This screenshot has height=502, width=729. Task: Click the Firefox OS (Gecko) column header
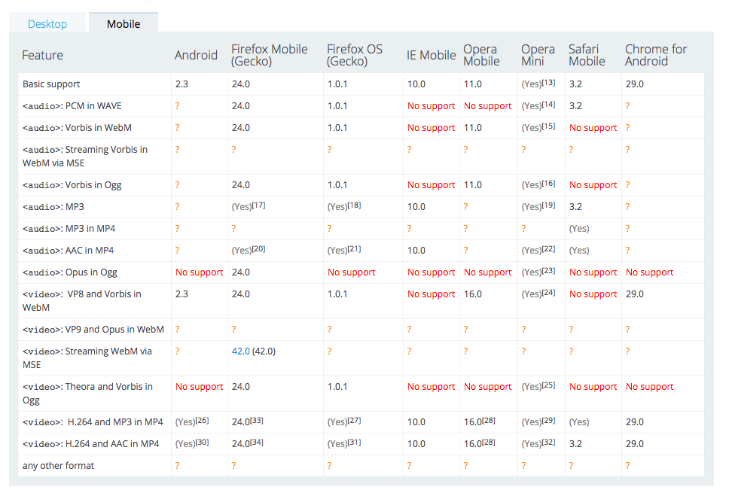click(354, 55)
